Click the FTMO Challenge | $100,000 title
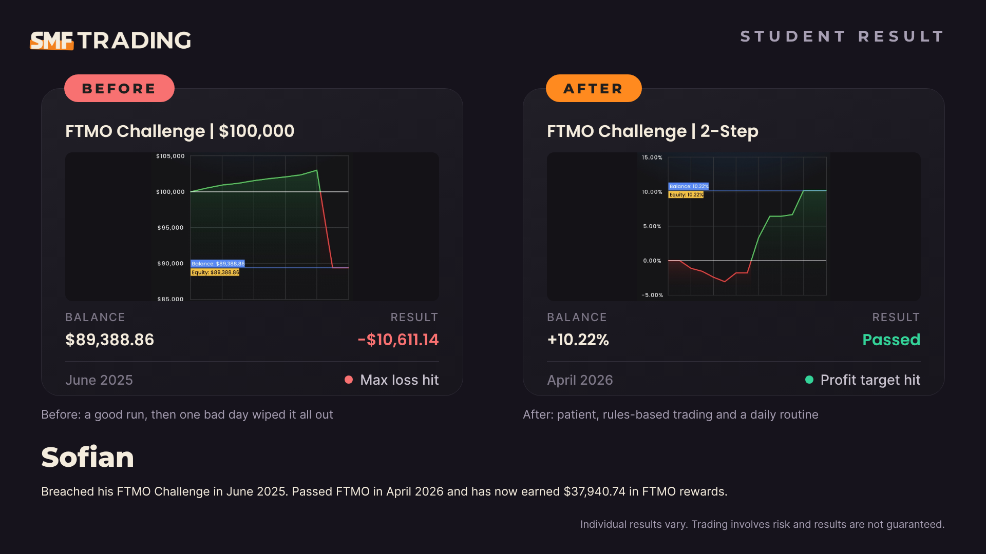Viewport: 986px width, 554px height. [x=180, y=131]
